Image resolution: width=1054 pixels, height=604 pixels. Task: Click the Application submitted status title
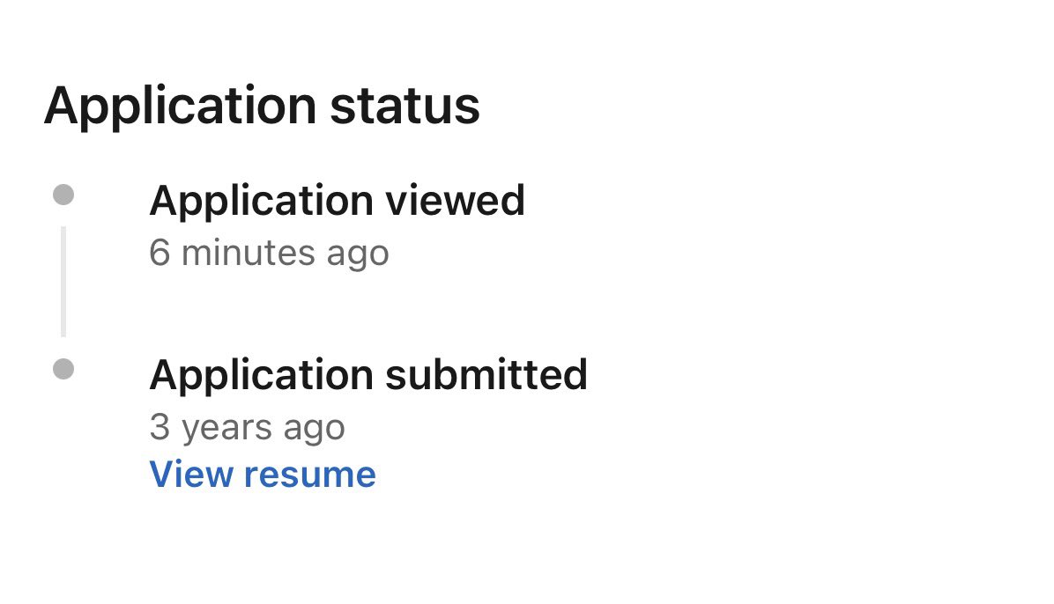click(x=368, y=375)
